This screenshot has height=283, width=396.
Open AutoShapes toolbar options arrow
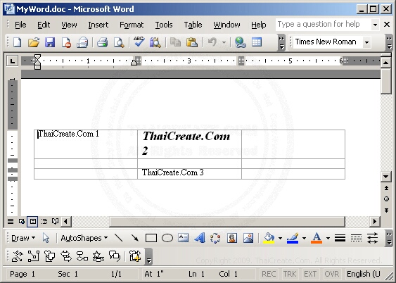point(148,256)
